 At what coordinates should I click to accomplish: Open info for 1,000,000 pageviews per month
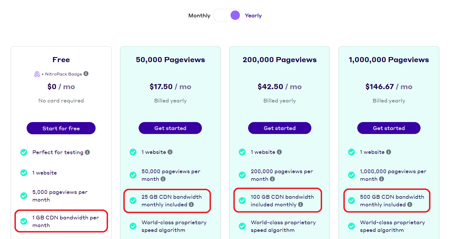click(x=381, y=179)
